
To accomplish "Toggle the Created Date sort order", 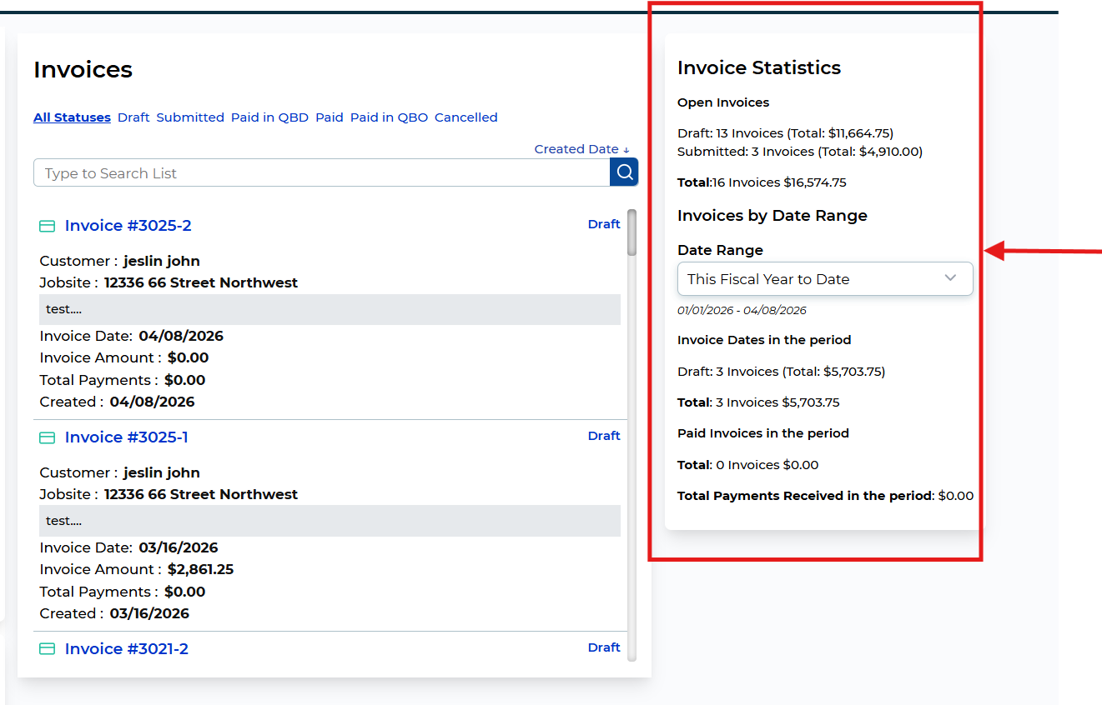I will tap(581, 149).
